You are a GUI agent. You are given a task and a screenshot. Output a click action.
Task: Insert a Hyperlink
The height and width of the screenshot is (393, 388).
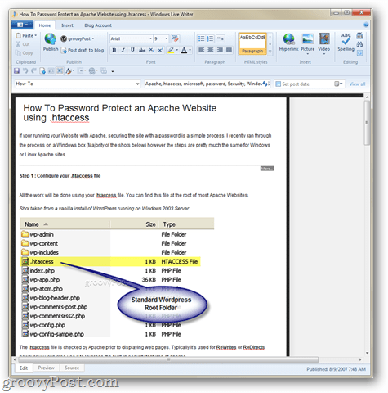point(288,42)
